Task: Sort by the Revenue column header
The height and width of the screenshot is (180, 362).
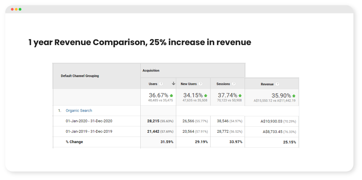Action: pos(267,84)
